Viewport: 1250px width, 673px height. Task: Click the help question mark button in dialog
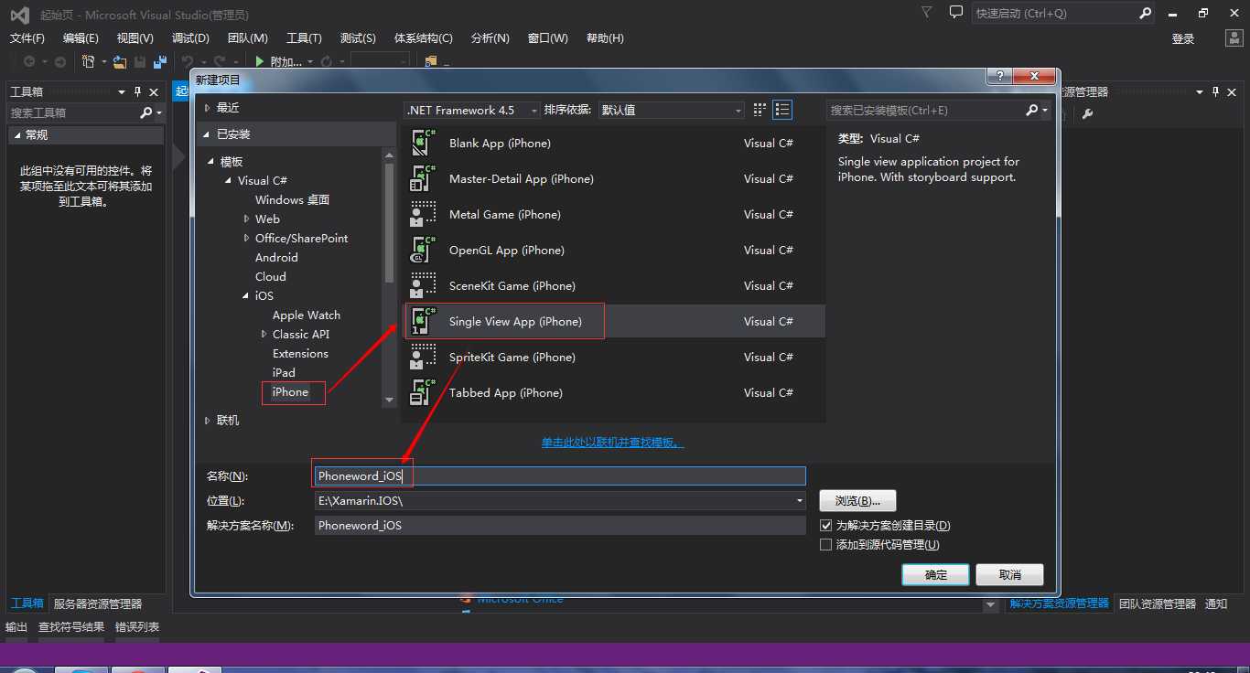pyautogui.click(x=998, y=77)
